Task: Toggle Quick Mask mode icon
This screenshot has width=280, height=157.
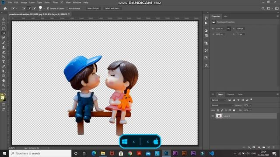Action: (x=3, y=105)
